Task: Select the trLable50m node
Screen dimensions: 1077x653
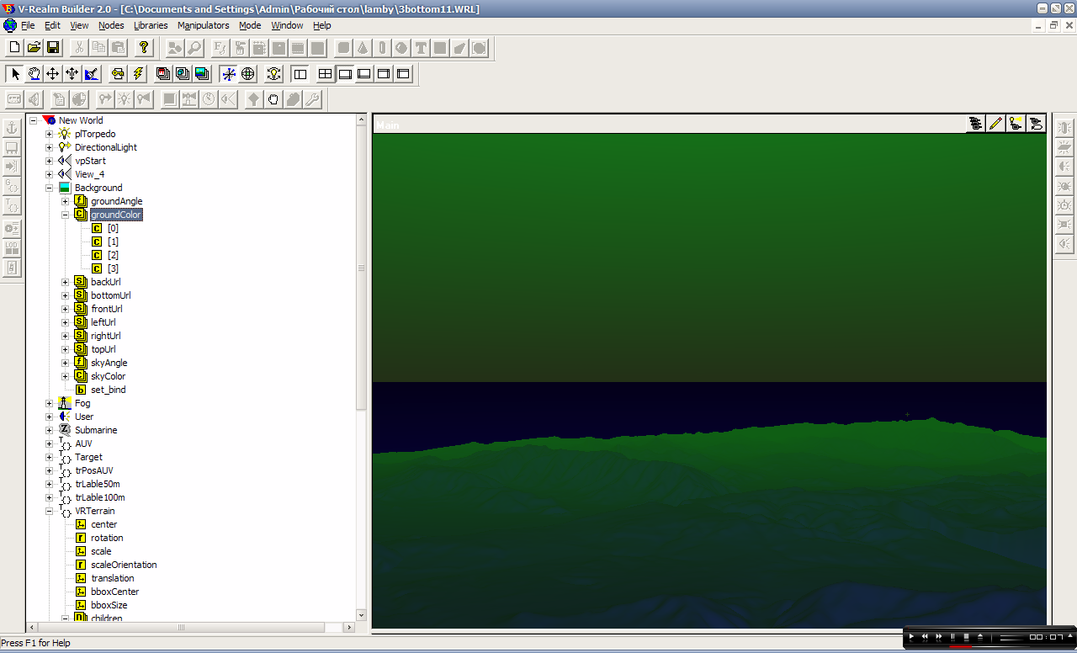Action: coord(97,484)
